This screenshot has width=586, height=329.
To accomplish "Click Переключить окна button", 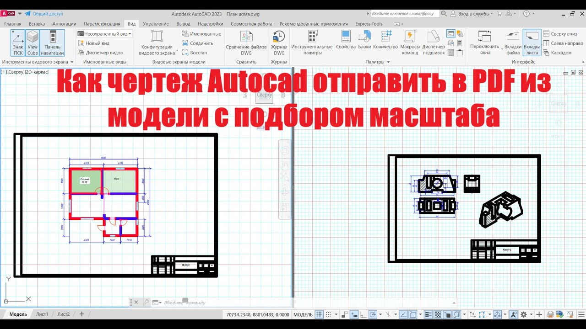I will click(x=485, y=43).
